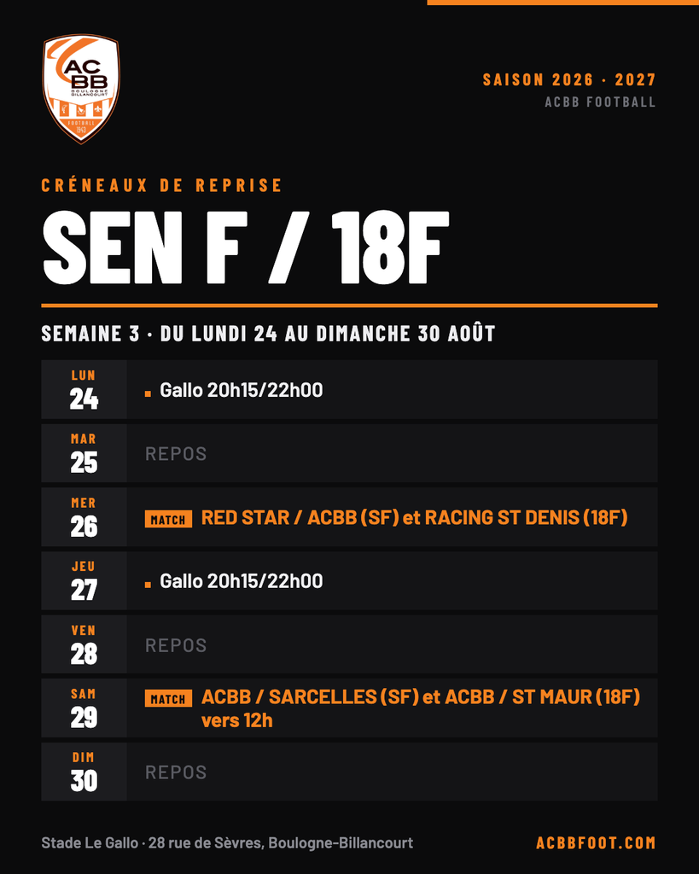Select the MAR 25 date cell
Viewport: 699px width, 874px height.
(84, 453)
